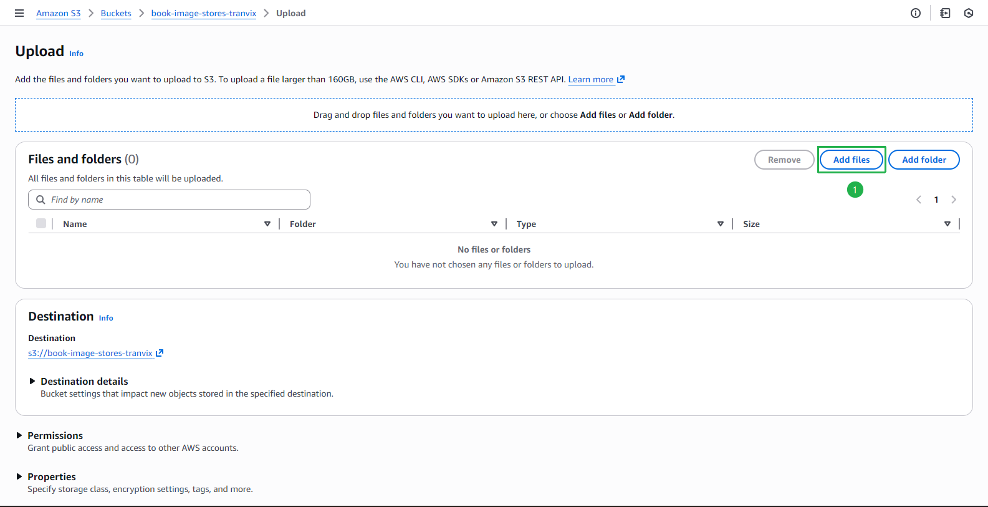Click the search magnifier icon in Find by name
Image resolution: width=988 pixels, height=507 pixels.
pyautogui.click(x=41, y=200)
